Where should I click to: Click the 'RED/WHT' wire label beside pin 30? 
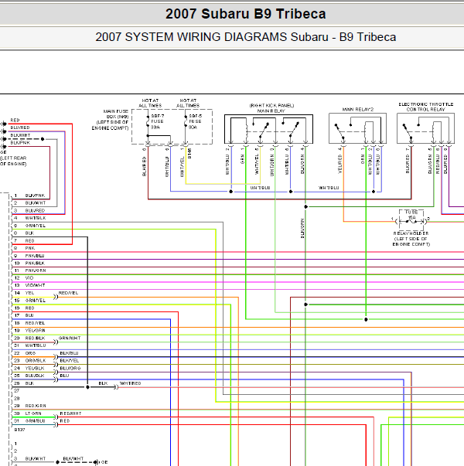[x=70, y=413]
